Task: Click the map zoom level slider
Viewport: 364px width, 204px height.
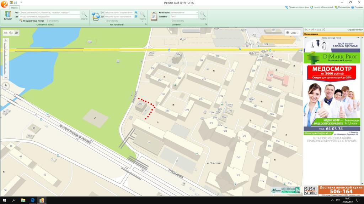Action: (x=6, y=58)
